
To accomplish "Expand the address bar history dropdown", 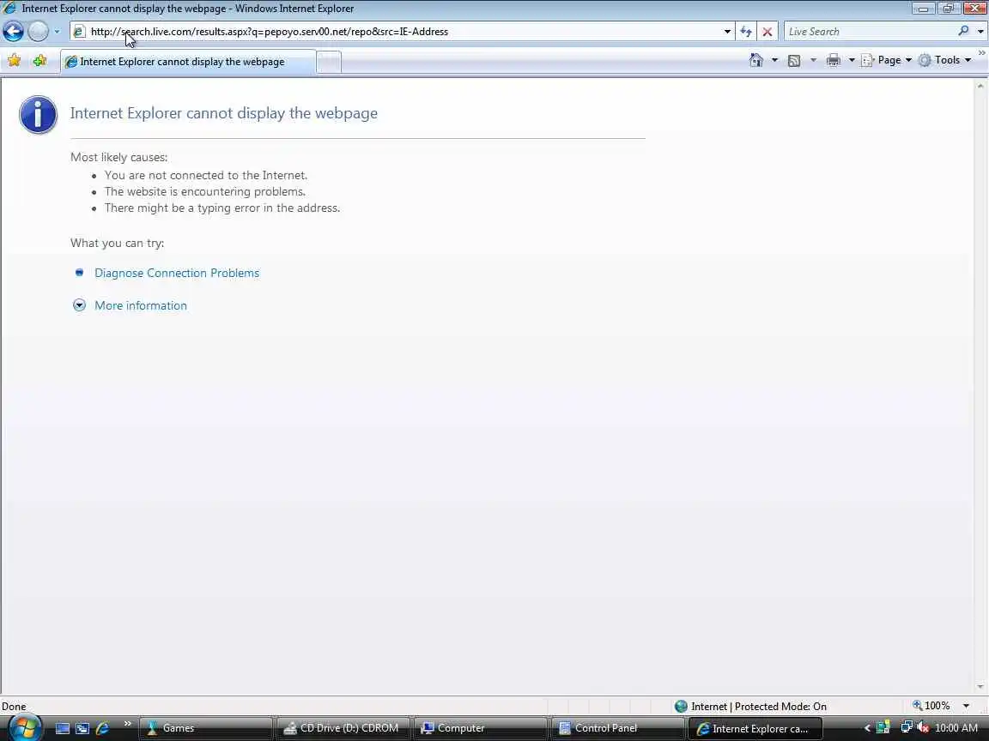I will pos(727,32).
